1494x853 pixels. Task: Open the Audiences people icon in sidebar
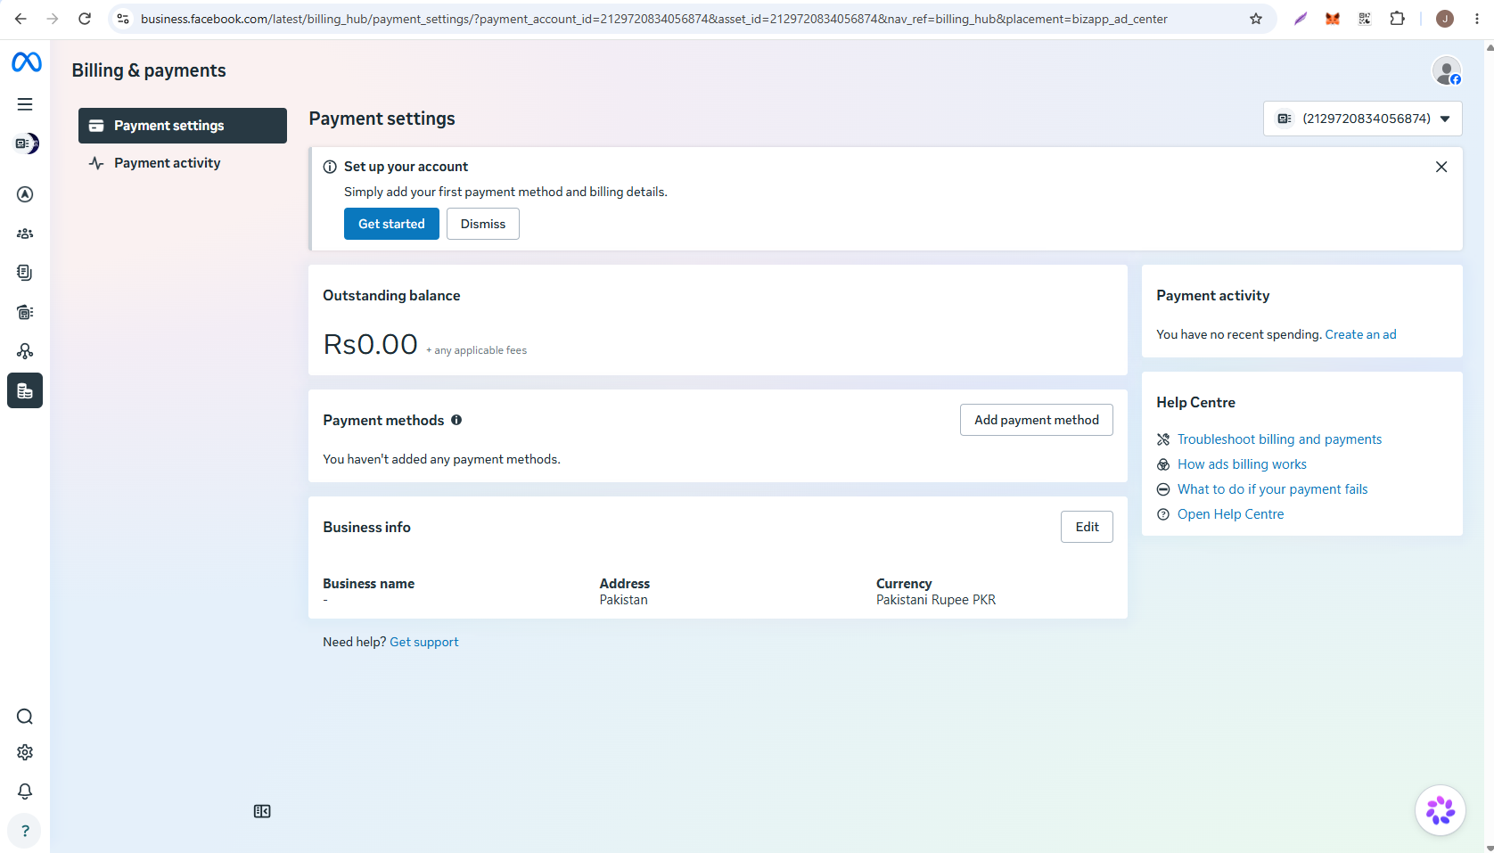(25, 234)
